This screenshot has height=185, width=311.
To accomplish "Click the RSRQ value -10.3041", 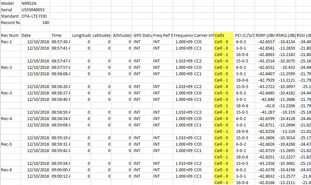I will pyautogui.click(x=286, y=163).
